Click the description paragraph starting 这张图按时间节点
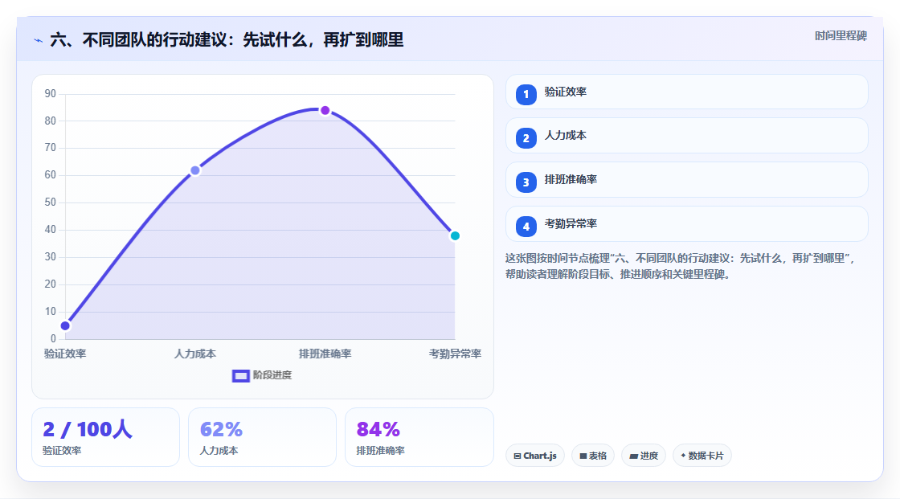Screen dimensions: 900x499 [680, 266]
